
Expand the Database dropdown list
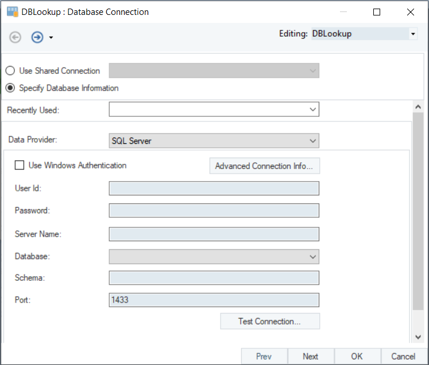[312, 257]
